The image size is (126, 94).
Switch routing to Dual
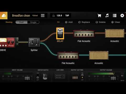click(x=22, y=22)
